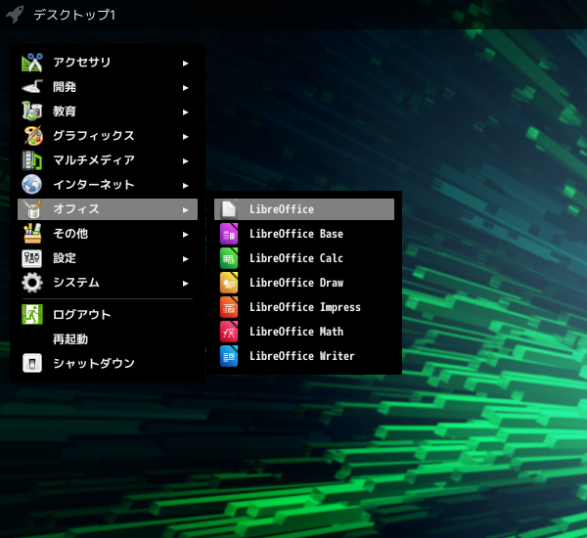Open the グラフィックス menu category

(108, 136)
